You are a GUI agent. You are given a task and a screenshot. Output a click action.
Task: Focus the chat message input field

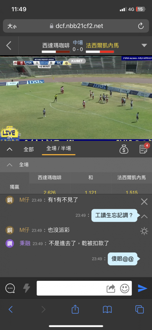tap(71, 288)
